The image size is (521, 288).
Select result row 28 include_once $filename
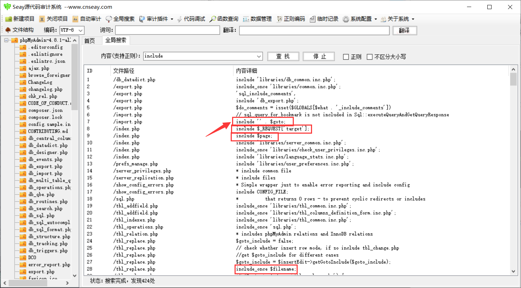pos(296,269)
